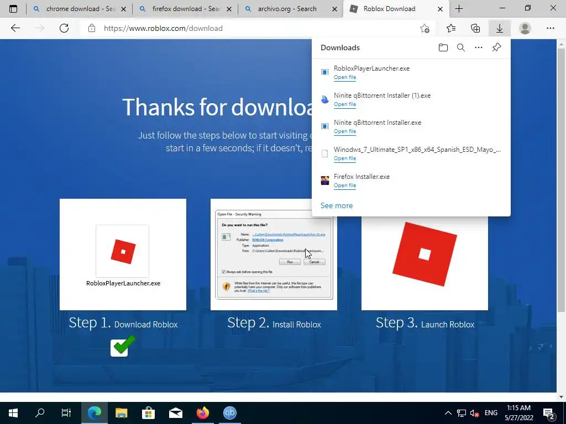Click See more in Downloads panel
The width and height of the screenshot is (566, 424).
pos(337,205)
